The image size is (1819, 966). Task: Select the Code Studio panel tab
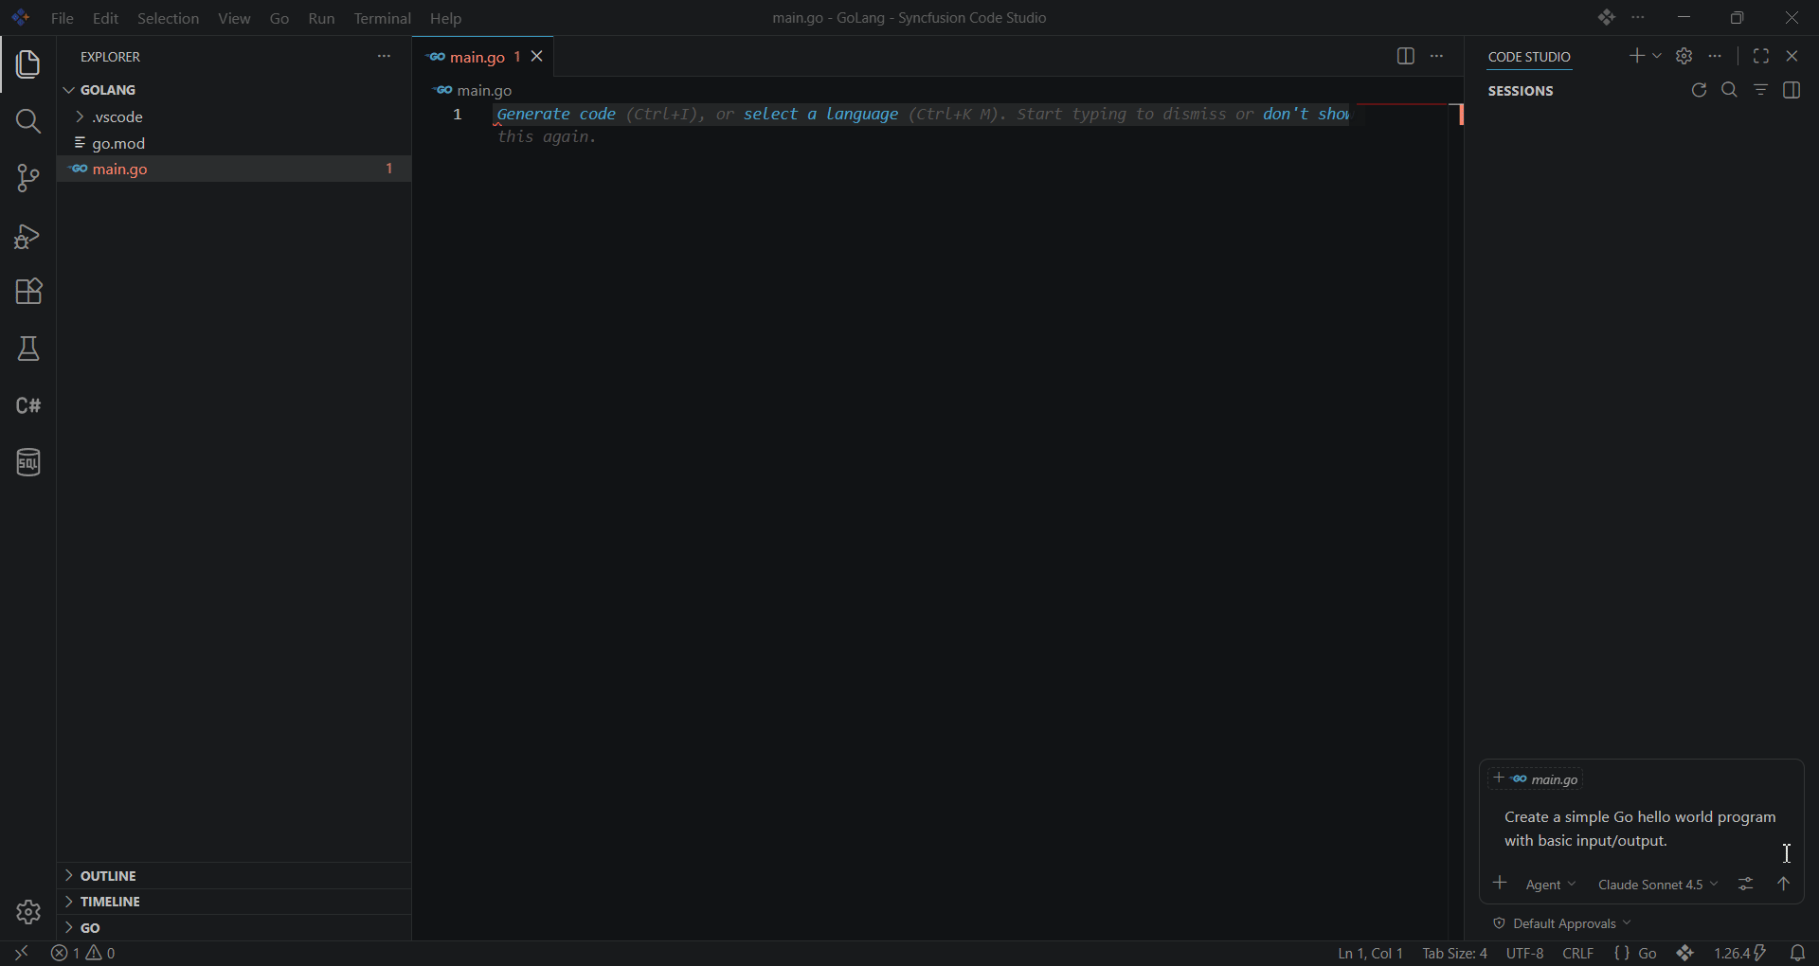tap(1529, 58)
